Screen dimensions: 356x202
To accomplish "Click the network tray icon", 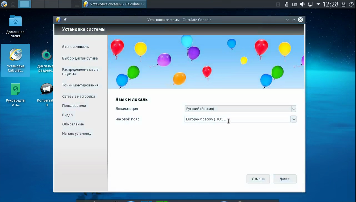I will 310,4.
